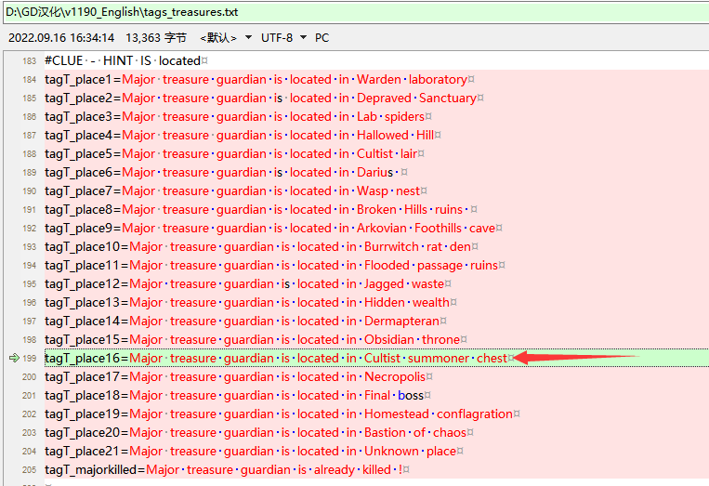709x486 pixels.
Task: Click the timestamp 2022.09.16 16:34:14
Action: tap(61, 38)
